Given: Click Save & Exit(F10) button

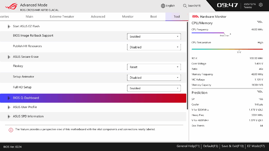Looking at the screenshot, I should [x=232, y=146].
